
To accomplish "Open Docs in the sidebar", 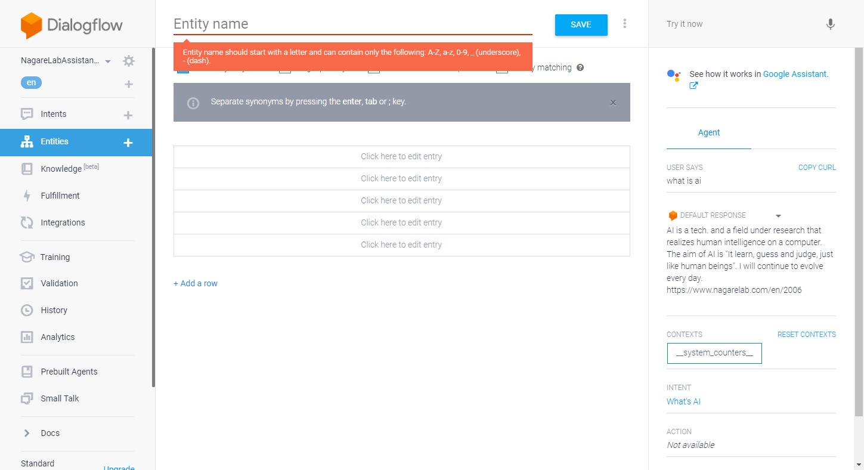I will point(50,433).
